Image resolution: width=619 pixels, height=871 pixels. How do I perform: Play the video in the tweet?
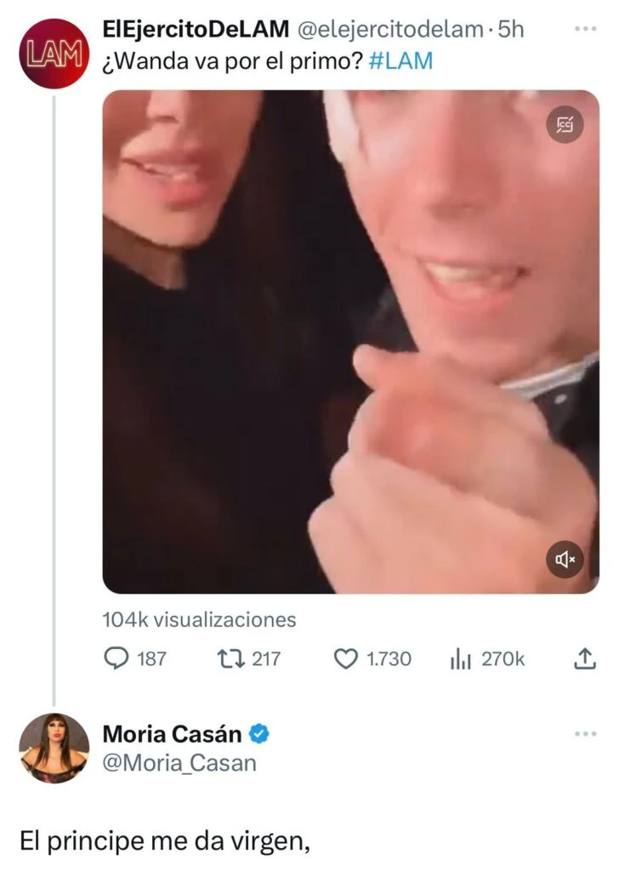[350, 340]
